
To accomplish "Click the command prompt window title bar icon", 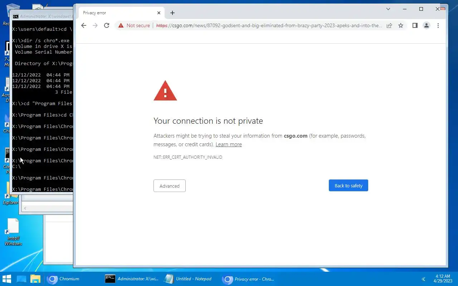I will (x=16, y=16).
